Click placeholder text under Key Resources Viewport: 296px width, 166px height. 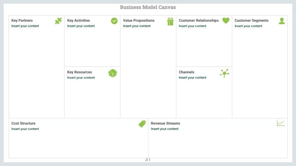point(81,77)
